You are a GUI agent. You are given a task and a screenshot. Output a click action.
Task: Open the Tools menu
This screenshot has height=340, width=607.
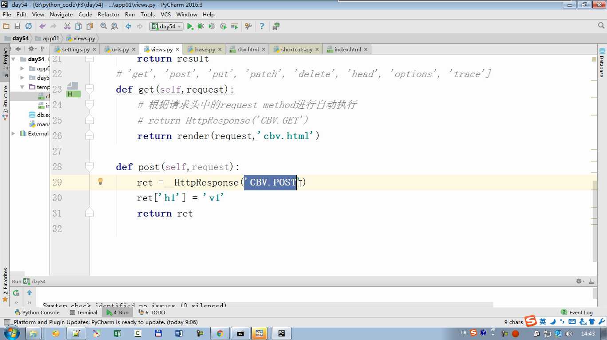147,15
